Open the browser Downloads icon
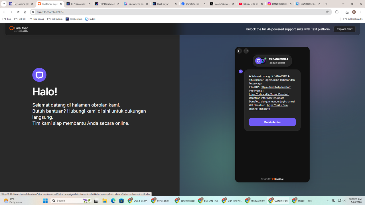The width and height of the screenshot is (365, 205). 347,12
